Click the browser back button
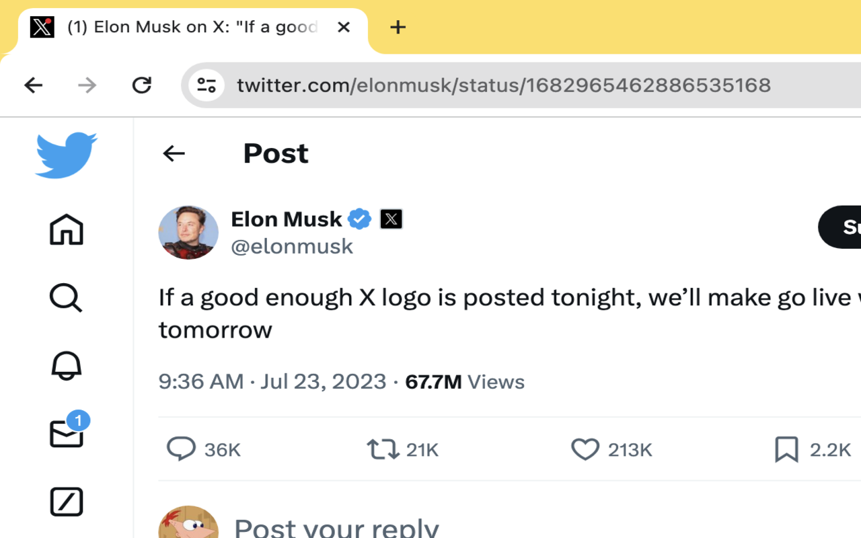861x538 pixels. (x=33, y=85)
